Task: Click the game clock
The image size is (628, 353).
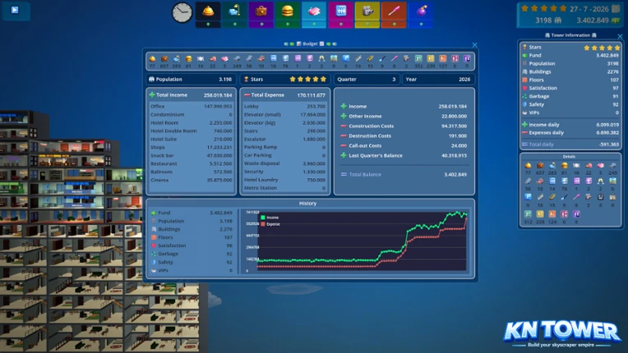Action: pyautogui.click(x=182, y=13)
